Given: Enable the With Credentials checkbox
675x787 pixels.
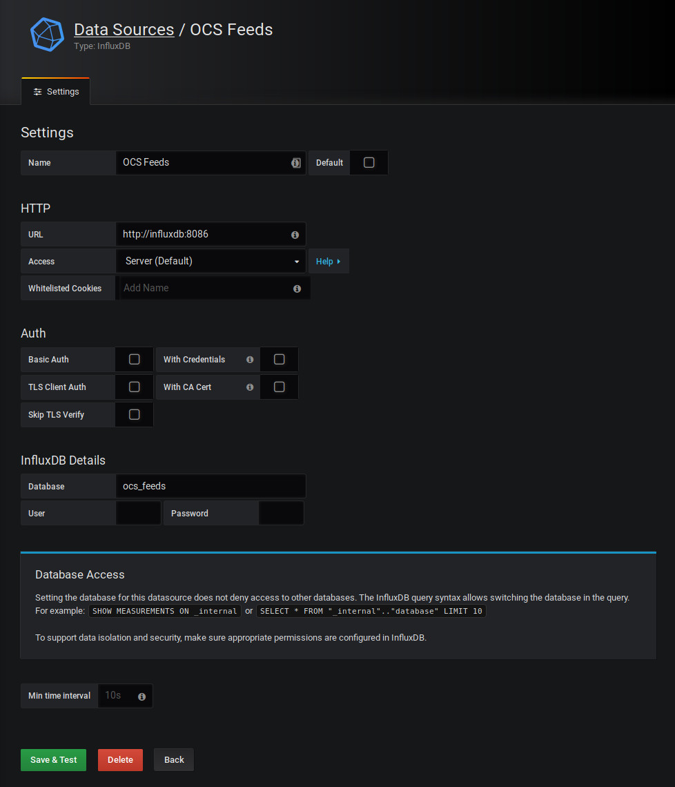Looking at the screenshot, I should [279, 360].
